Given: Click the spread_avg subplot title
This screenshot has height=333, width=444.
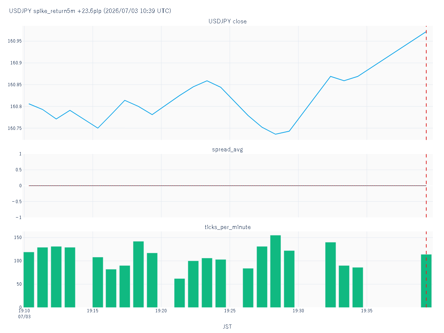Looking at the screenshot, I should click(x=228, y=149).
